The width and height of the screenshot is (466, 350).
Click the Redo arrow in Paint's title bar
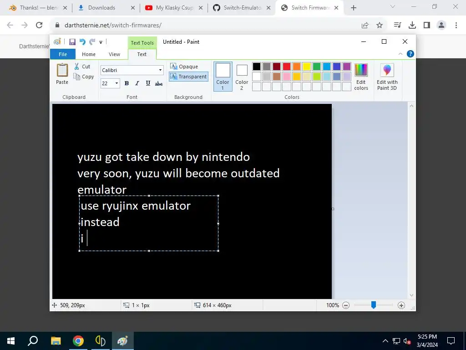[x=92, y=42]
